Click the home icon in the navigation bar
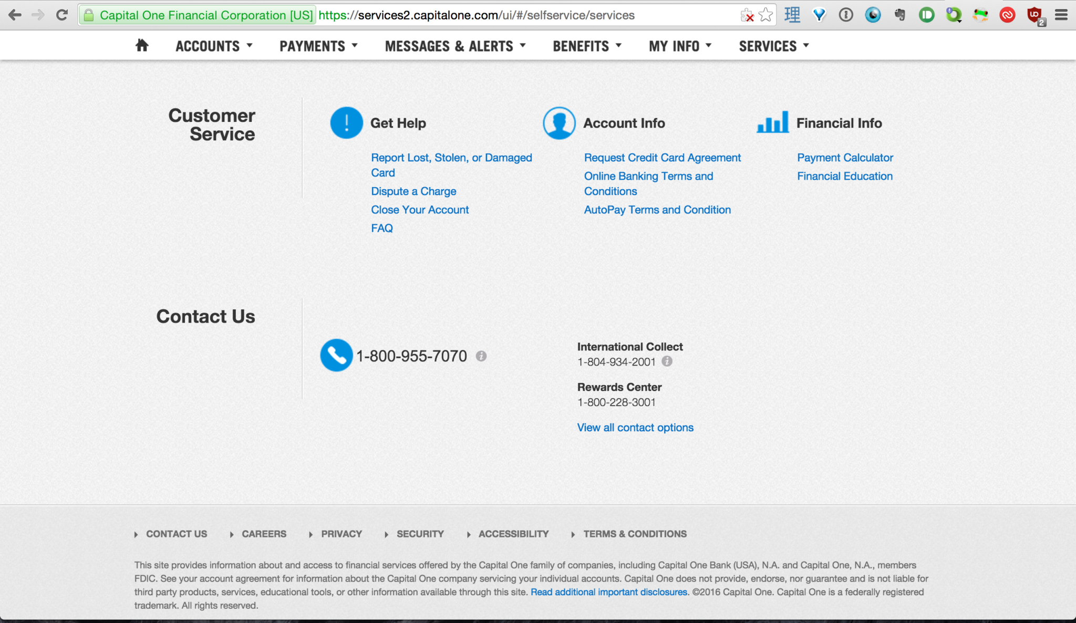Viewport: 1076px width, 623px height. tap(141, 45)
